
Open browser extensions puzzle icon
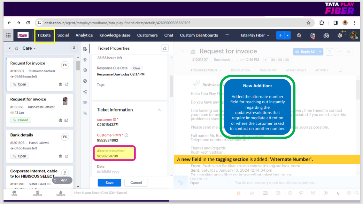pyautogui.click(x=322, y=23)
